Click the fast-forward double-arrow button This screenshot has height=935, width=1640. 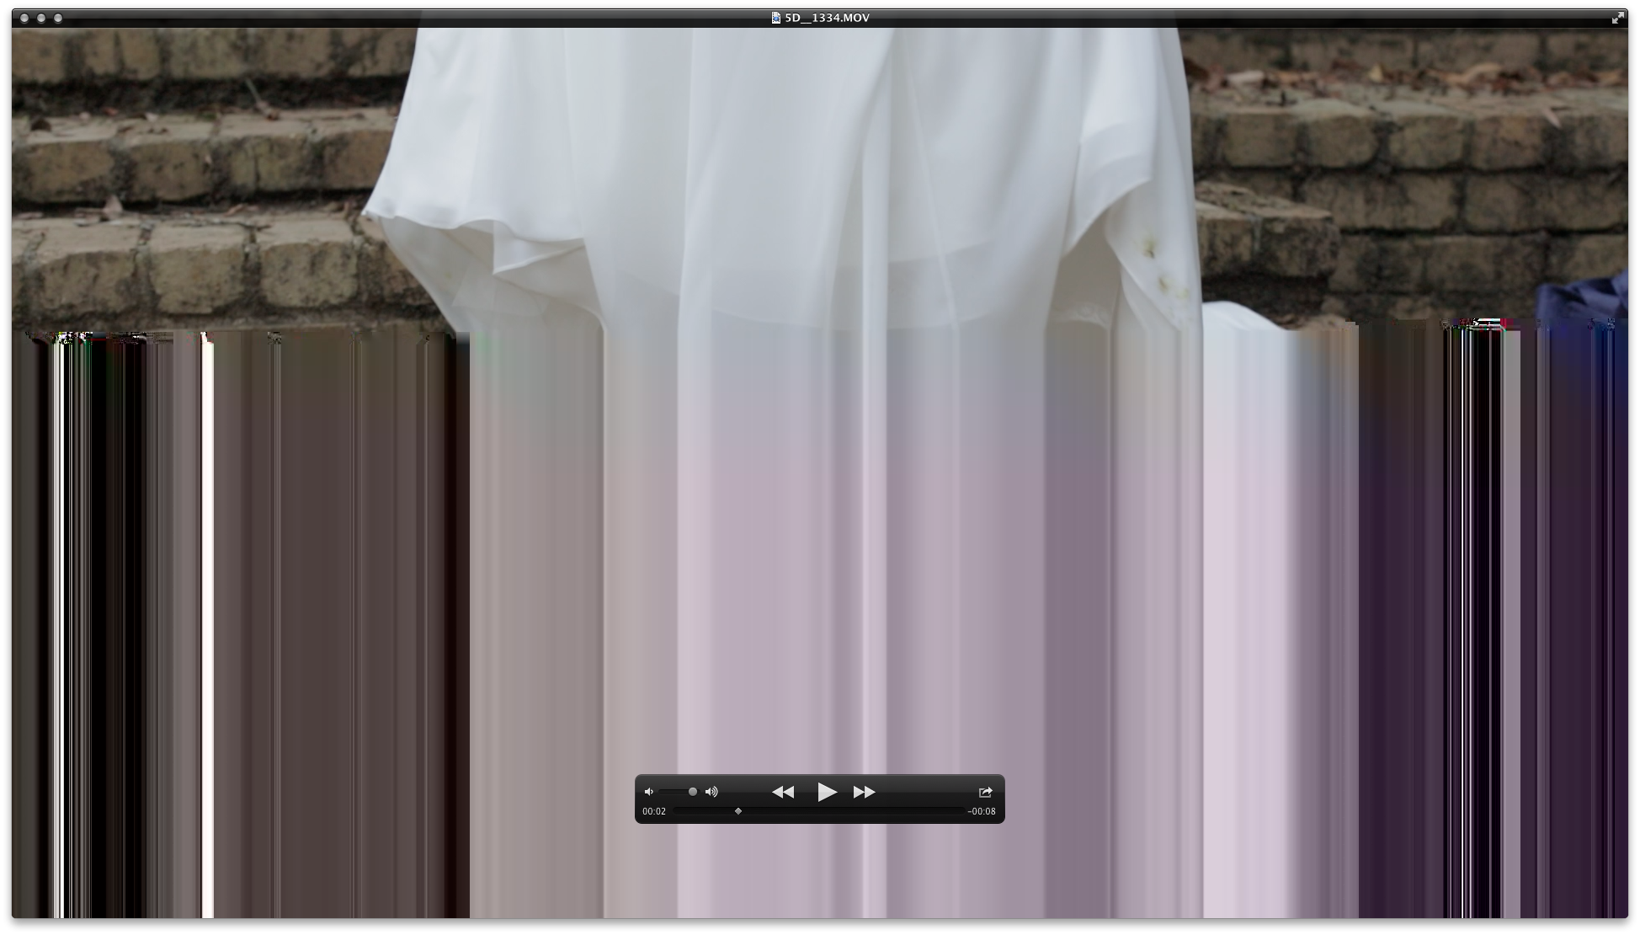864,792
